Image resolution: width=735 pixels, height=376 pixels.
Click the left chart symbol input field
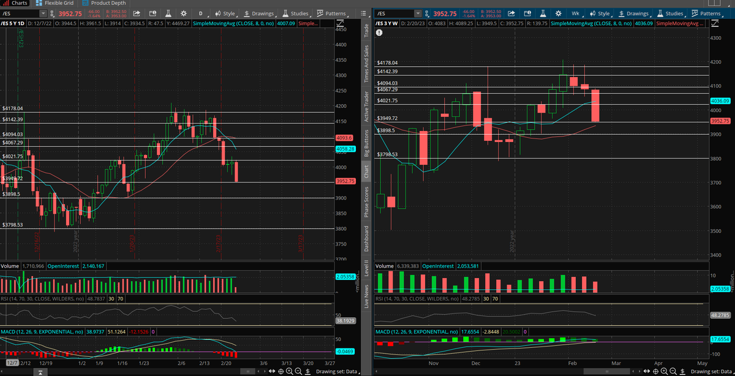[20, 13]
